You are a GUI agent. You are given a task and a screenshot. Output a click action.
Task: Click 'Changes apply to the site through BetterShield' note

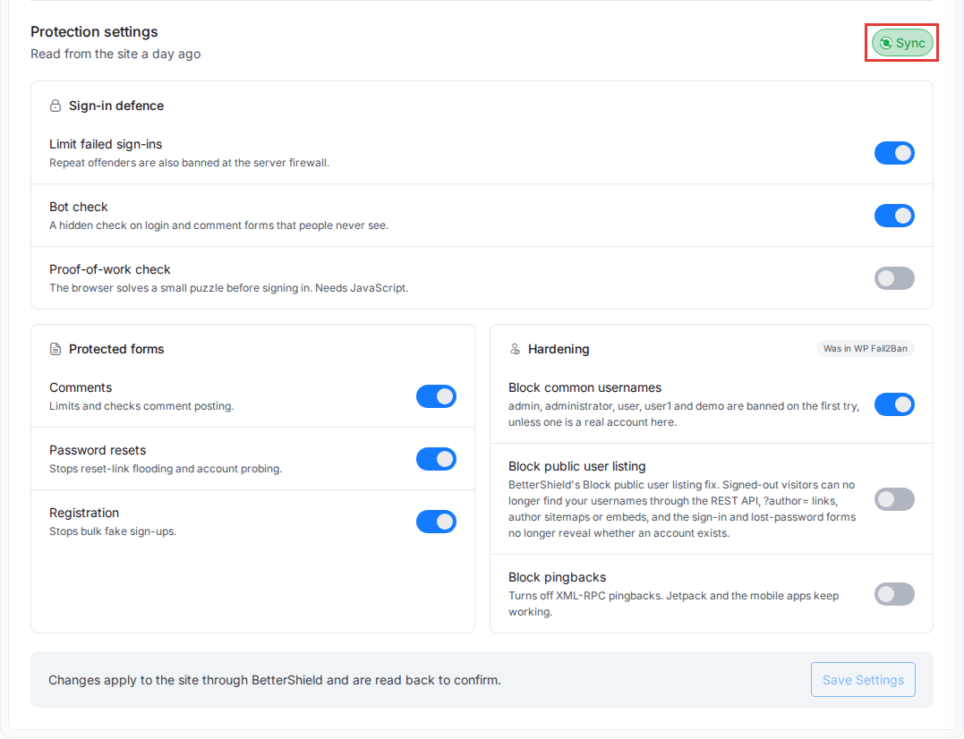275,680
